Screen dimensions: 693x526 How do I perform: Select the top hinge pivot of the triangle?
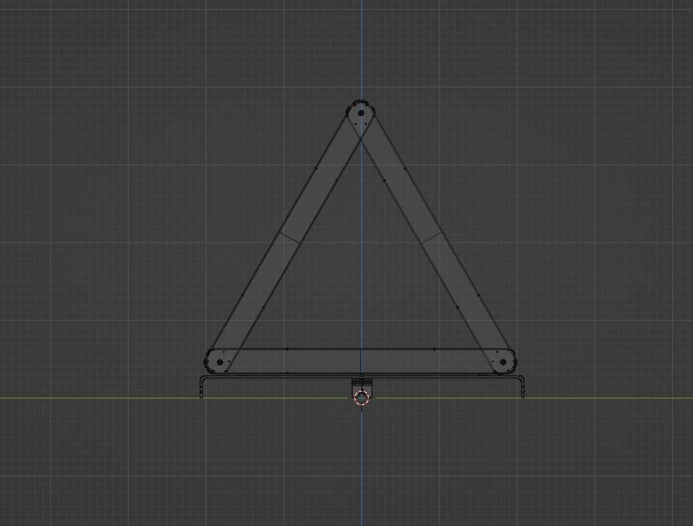click(361, 113)
